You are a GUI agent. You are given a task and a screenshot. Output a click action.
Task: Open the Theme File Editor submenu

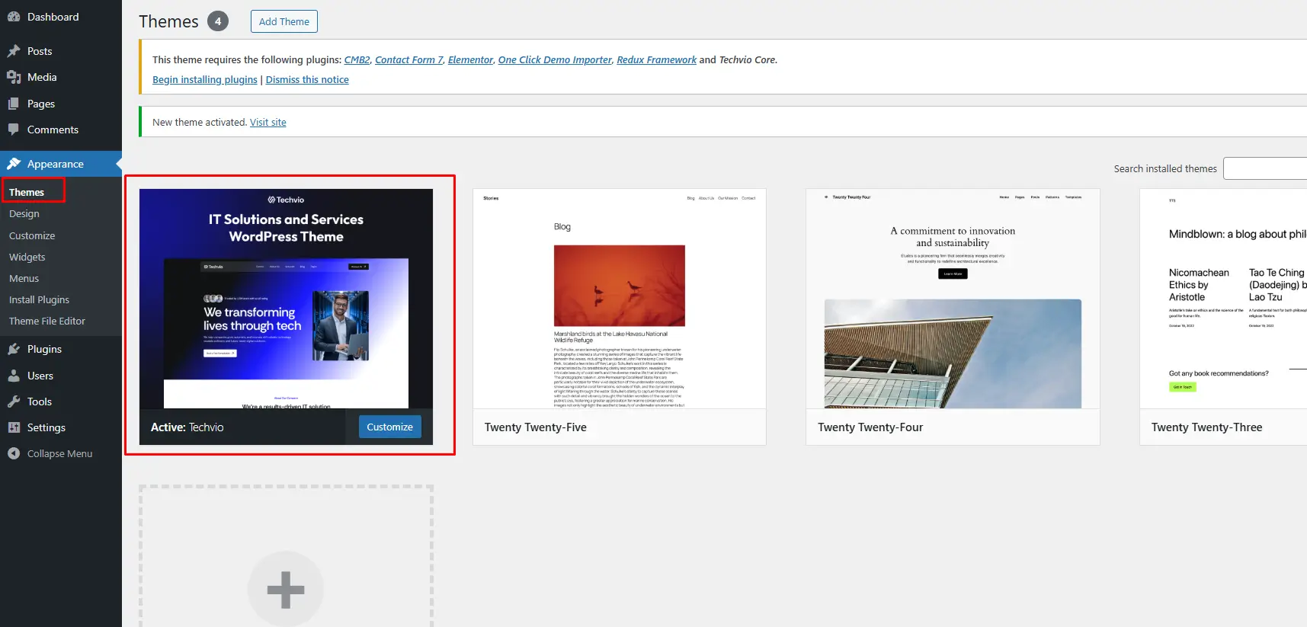click(47, 321)
